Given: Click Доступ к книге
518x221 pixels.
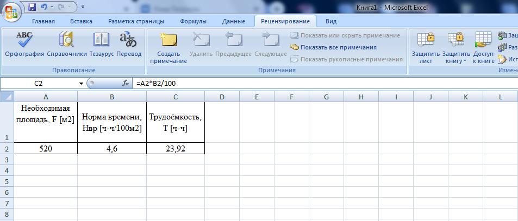Looking at the screenshot, I should click(x=483, y=48).
